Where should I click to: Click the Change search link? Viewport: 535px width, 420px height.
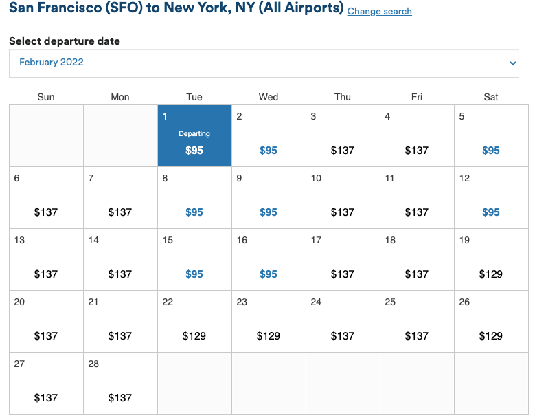(379, 12)
